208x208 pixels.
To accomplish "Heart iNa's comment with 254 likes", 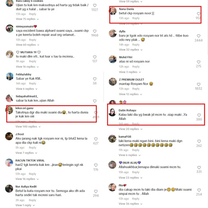I will 199,190.
